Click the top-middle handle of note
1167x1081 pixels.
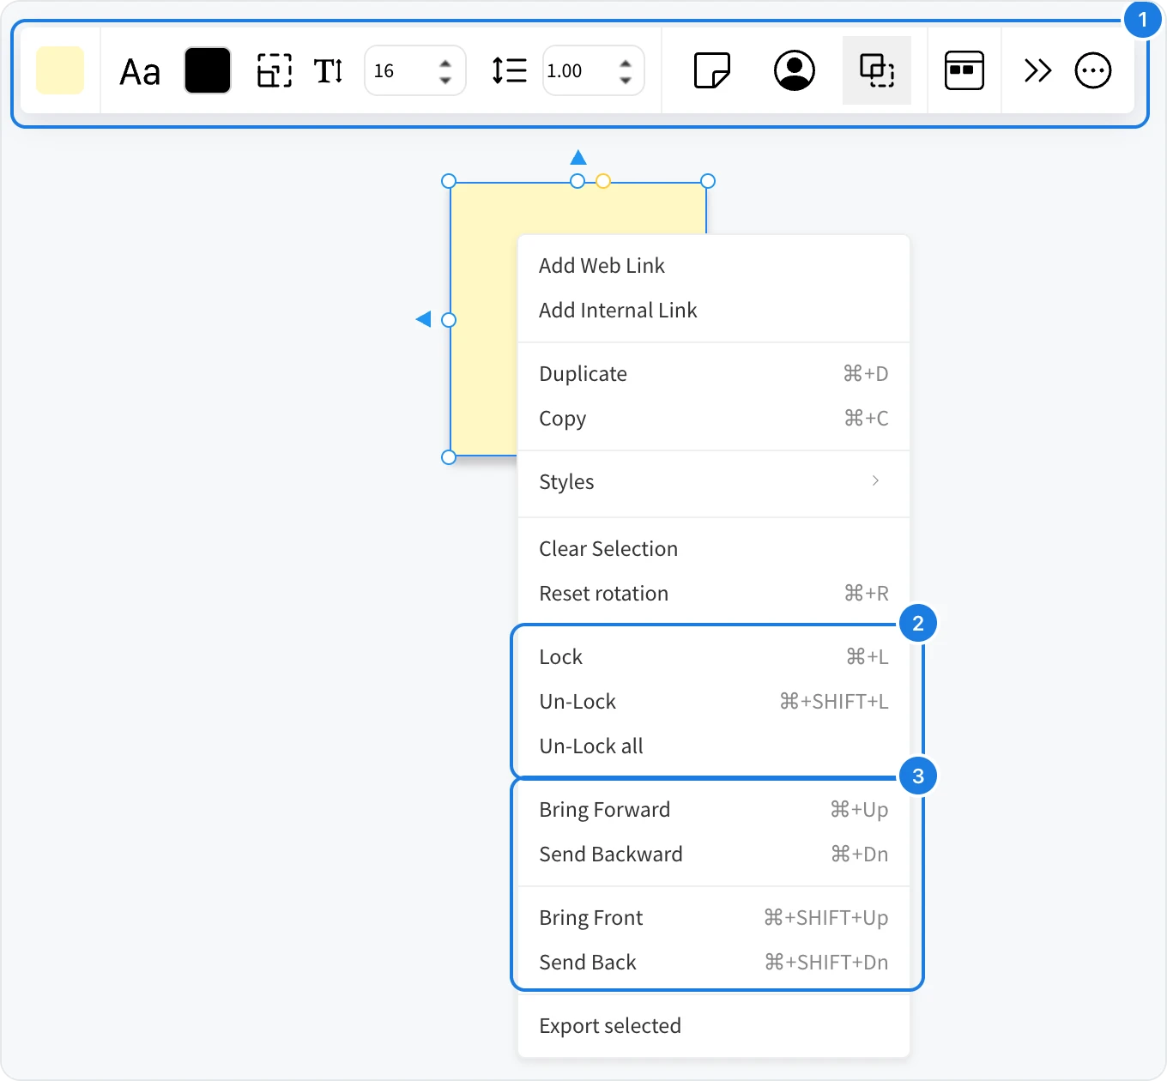tap(577, 181)
